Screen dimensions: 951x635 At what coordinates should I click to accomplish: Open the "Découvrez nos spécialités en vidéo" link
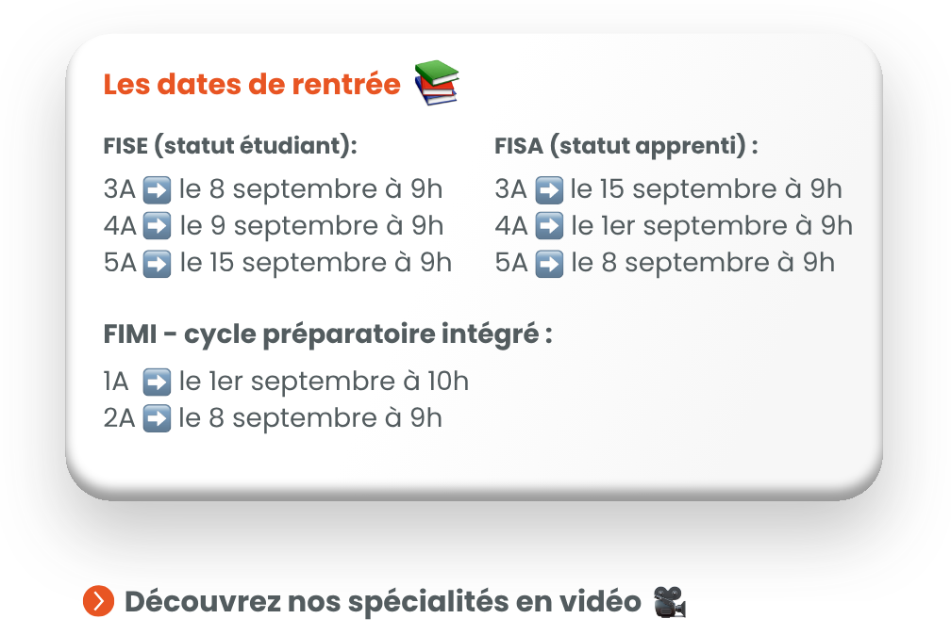click(x=383, y=601)
